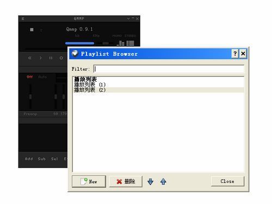The height and width of the screenshot is (204, 272).
Task: Click the Playlist Browser help question mark
Action: (x=235, y=53)
